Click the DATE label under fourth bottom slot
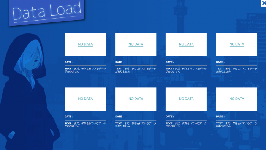Viewport: 266px width, 150px height. (x=220, y=117)
